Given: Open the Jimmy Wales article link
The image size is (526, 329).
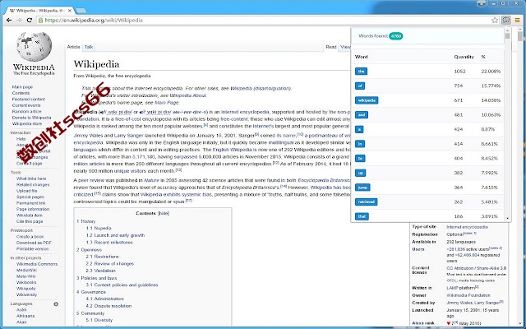Looking at the screenshot, I should coord(88,135).
